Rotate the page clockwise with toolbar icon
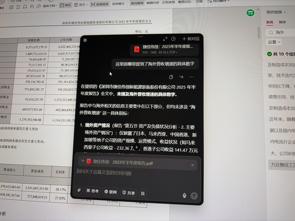Screen dimensions: 295x221 pyautogui.click(x=39, y=6)
